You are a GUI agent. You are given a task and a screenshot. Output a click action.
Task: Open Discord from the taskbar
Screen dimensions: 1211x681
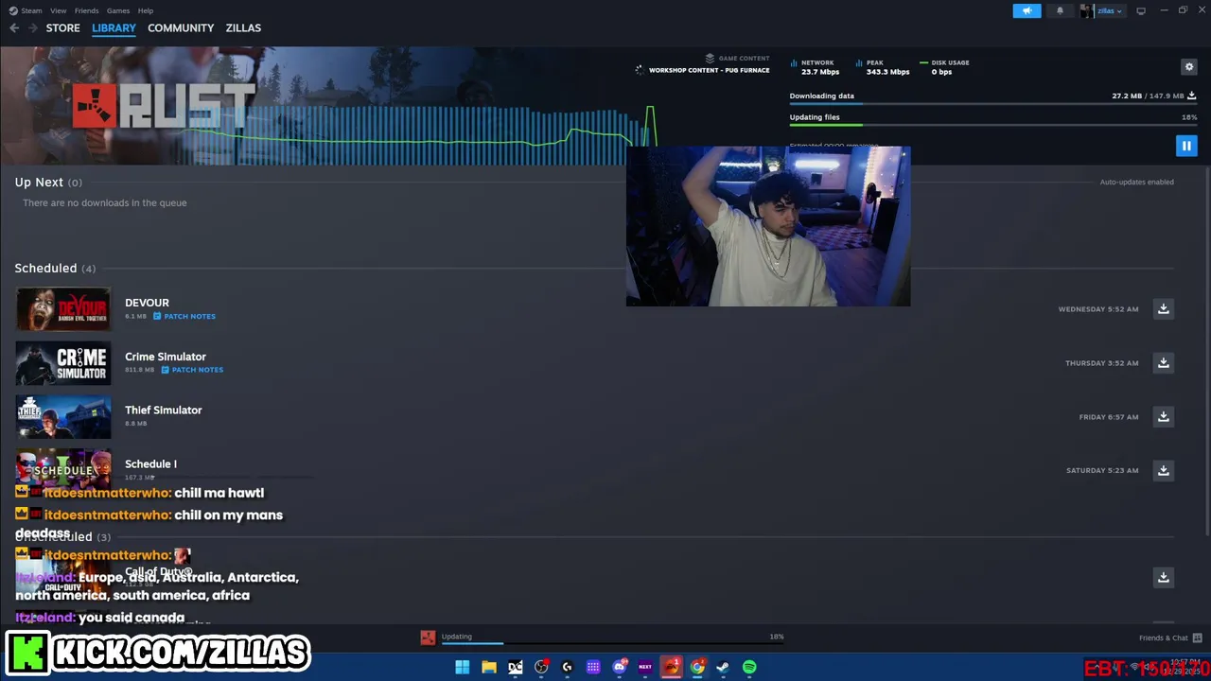[620, 667]
